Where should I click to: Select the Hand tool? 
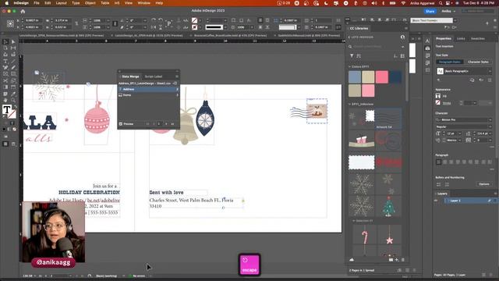pos(5,100)
